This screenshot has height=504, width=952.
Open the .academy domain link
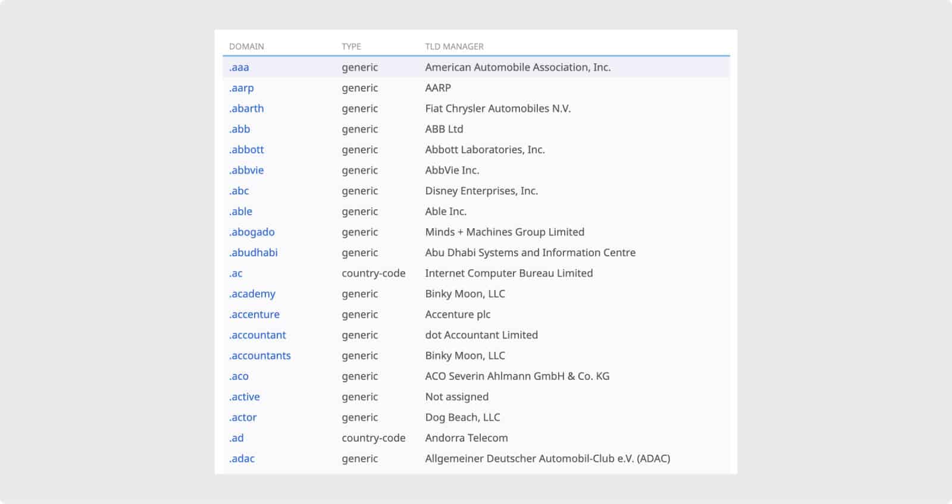pos(252,294)
